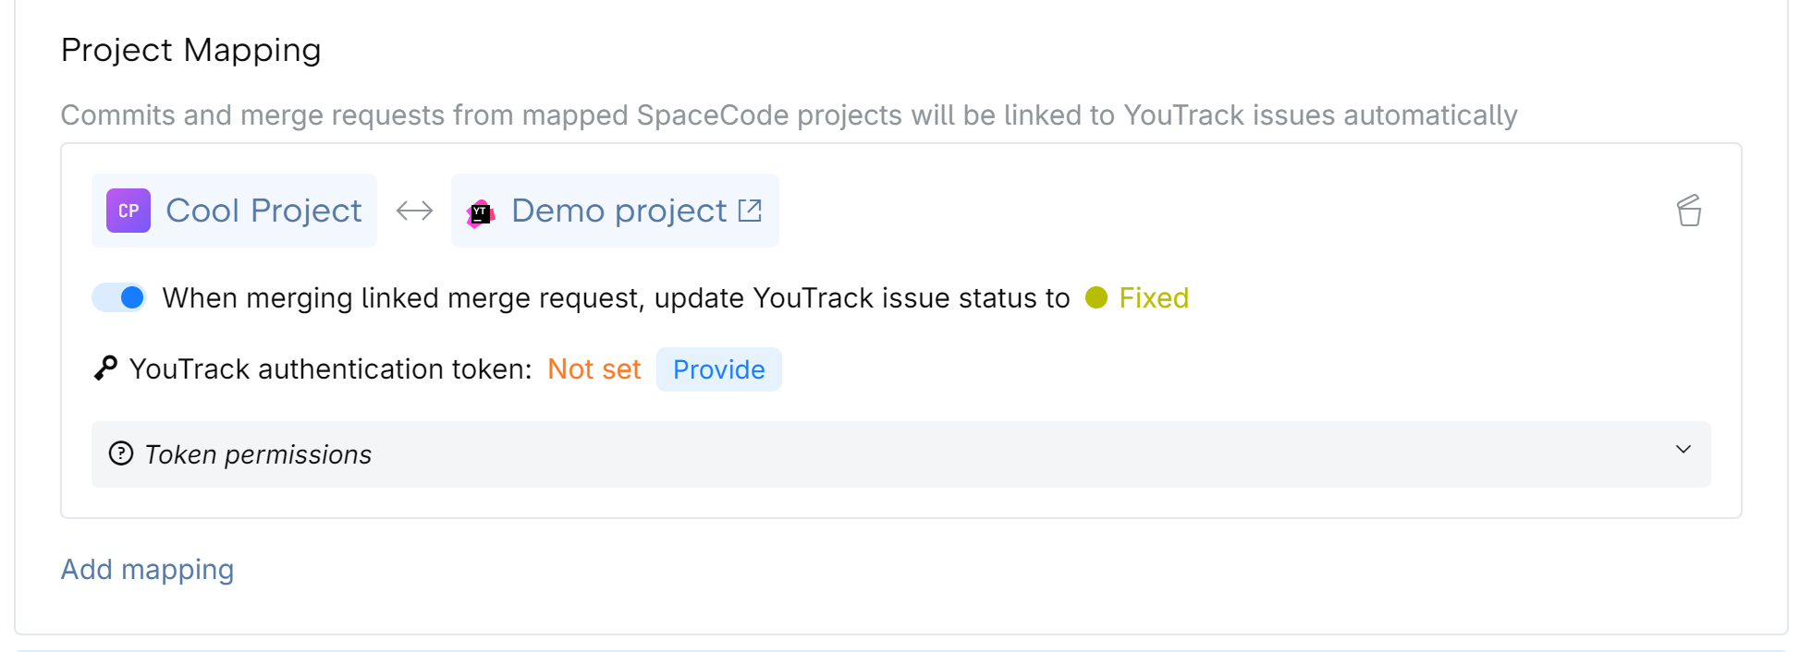The image size is (1812, 652).
Task: Click the bidirectional arrow between mapped projects
Action: [413, 211]
